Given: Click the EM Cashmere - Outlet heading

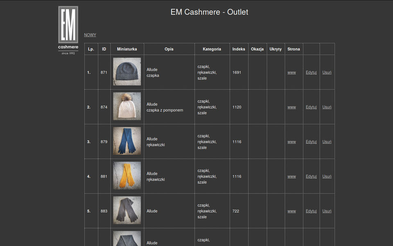Looking at the screenshot, I should click(x=209, y=12).
